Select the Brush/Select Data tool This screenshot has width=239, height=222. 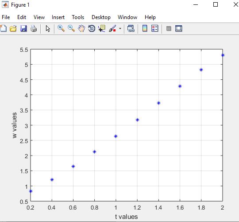tap(112, 28)
